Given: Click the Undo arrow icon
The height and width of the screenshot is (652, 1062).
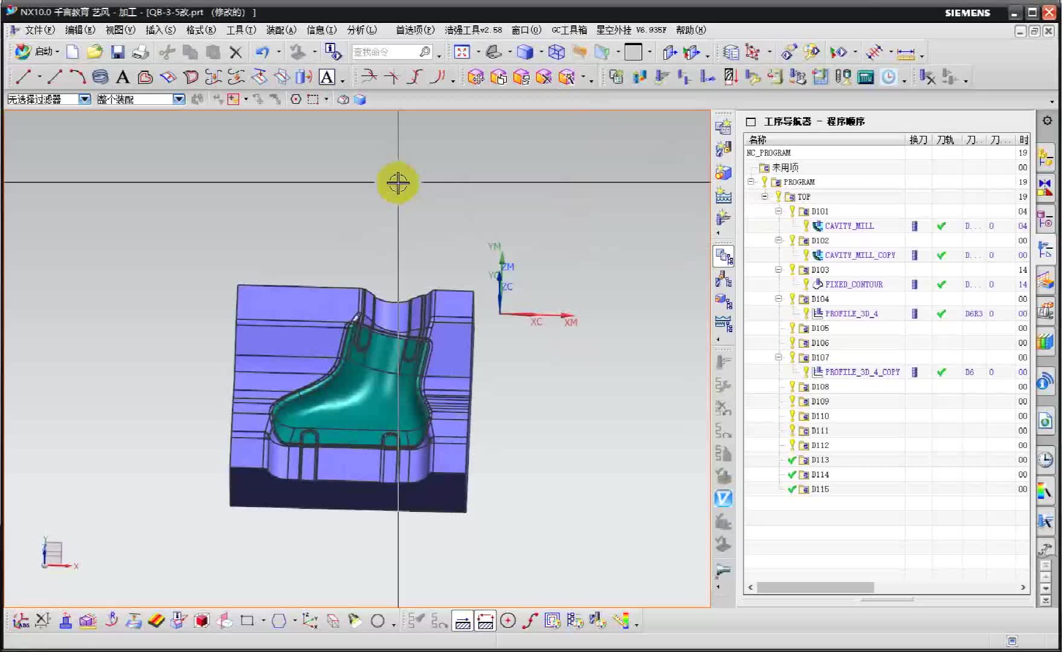Looking at the screenshot, I should (x=262, y=53).
